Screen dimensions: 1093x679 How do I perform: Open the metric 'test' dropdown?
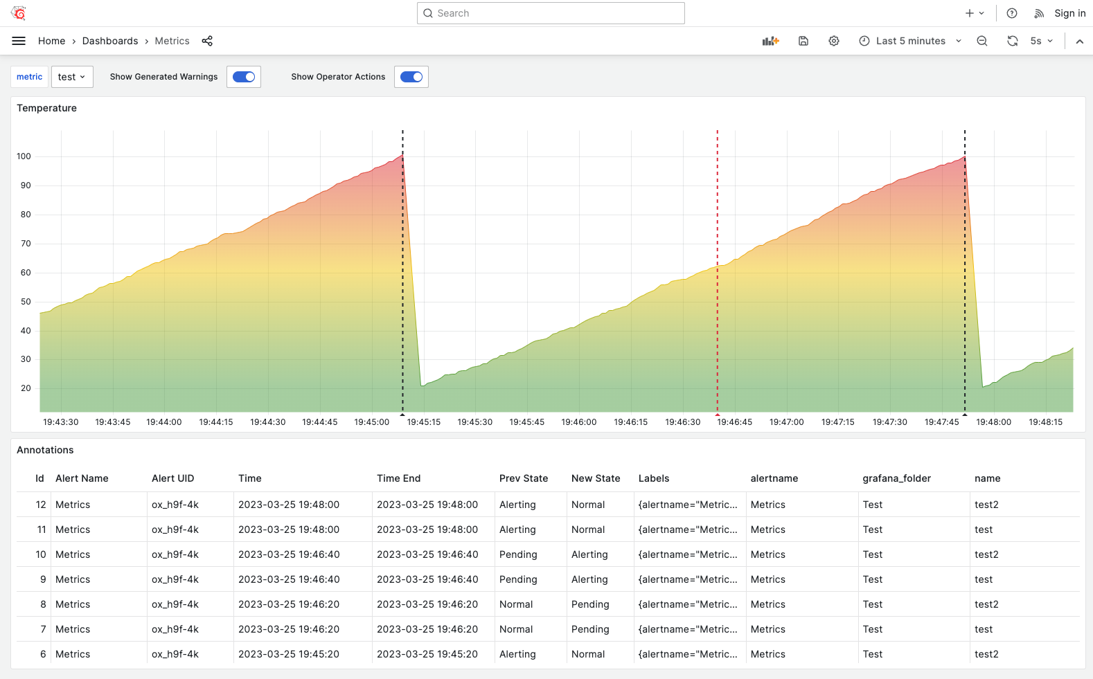pyautogui.click(x=72, y=77)
